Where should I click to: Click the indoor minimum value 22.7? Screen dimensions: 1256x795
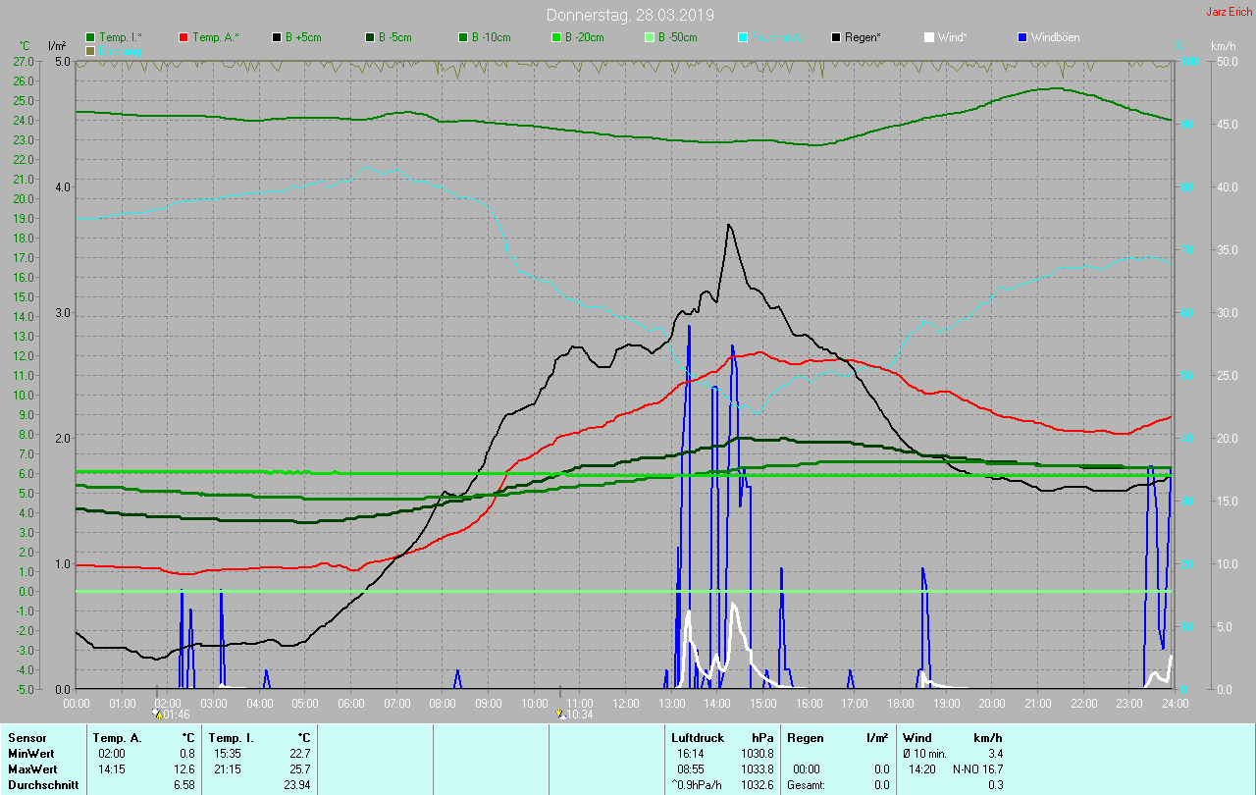(299, 754)
